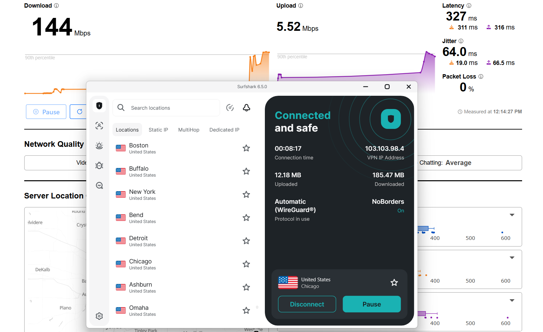The image size is (543, 332).
Task: Disconnect from the VPN
Action: (307, 304)
